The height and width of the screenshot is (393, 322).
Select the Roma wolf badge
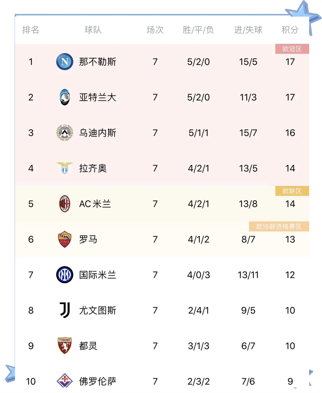[x=65, y=239]
